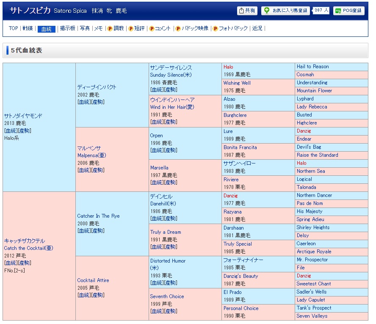The width and height of the screenshot is (376, 324).
Task: Open the 掲示板 tab
Action: point(67,28)
